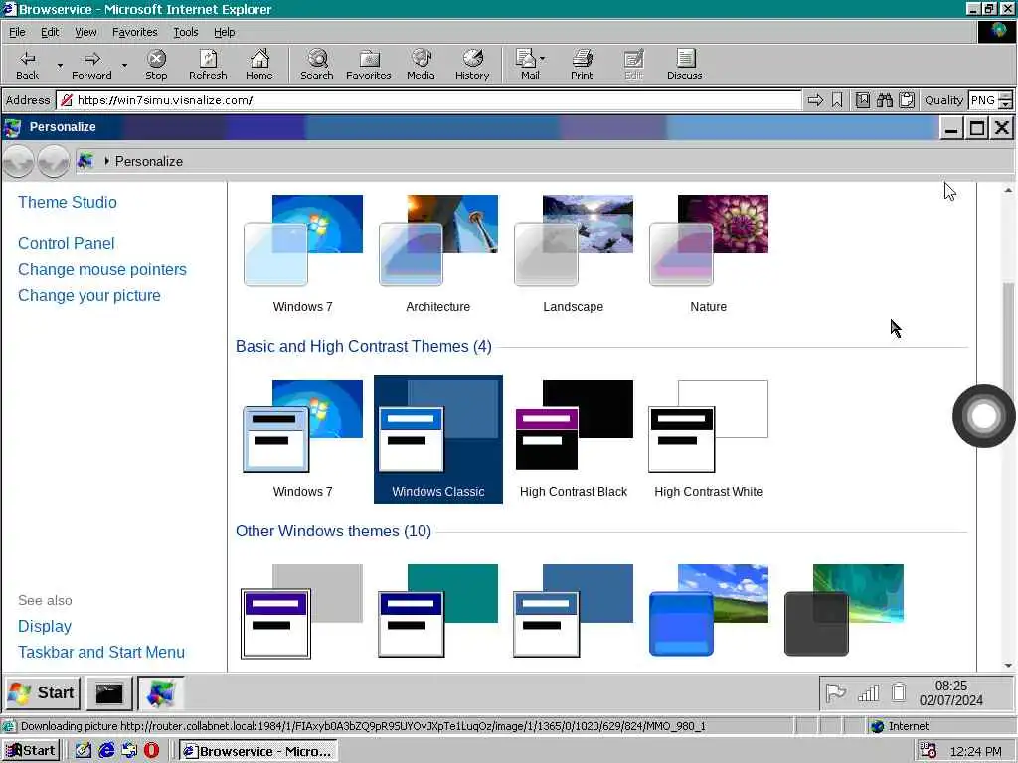
Task: Select the green hills blue window theme
Action: (x=708, y=611)
